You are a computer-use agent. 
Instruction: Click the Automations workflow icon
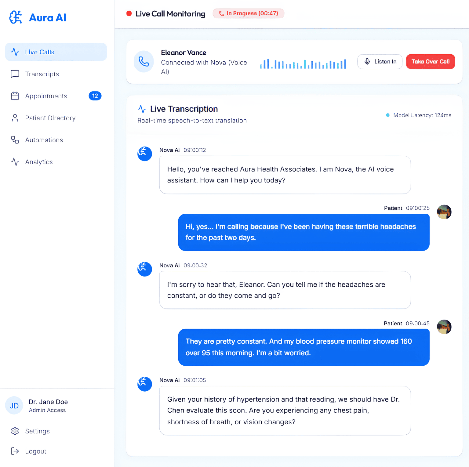coord(15,140)
